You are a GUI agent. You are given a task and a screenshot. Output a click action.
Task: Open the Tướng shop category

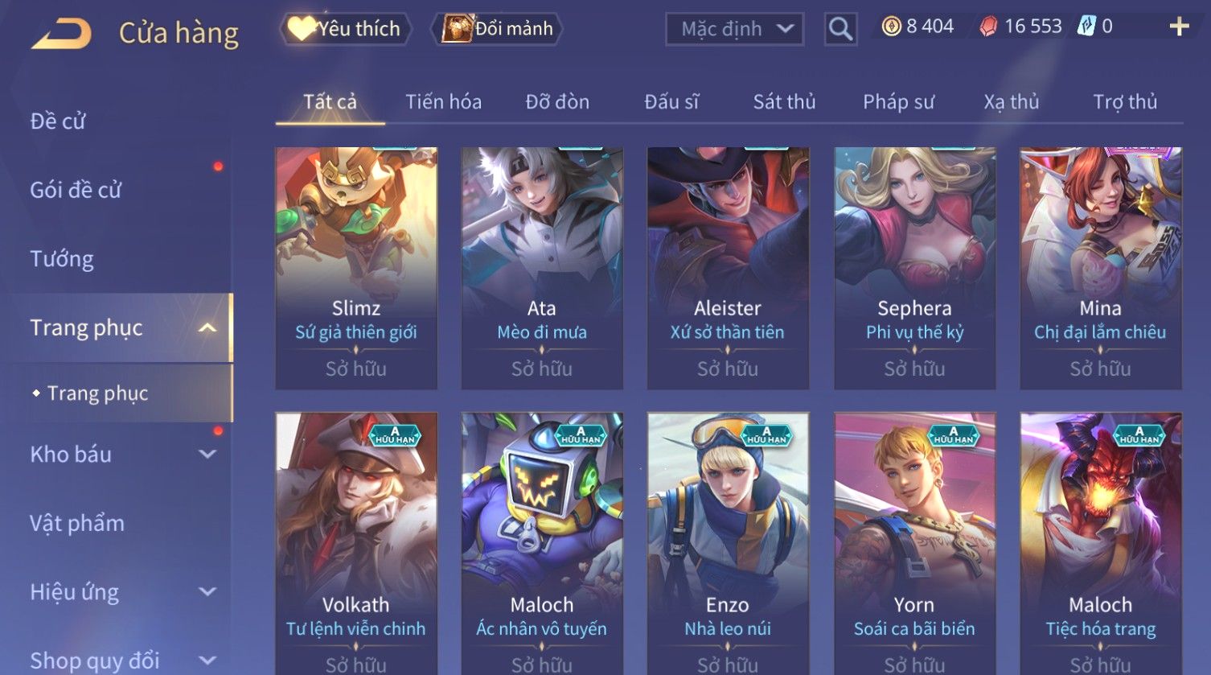[62, 259]
